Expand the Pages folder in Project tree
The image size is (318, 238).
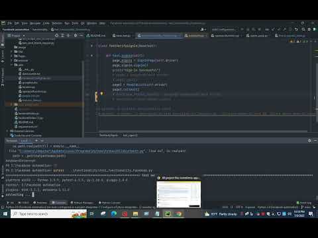coord(11,56)
